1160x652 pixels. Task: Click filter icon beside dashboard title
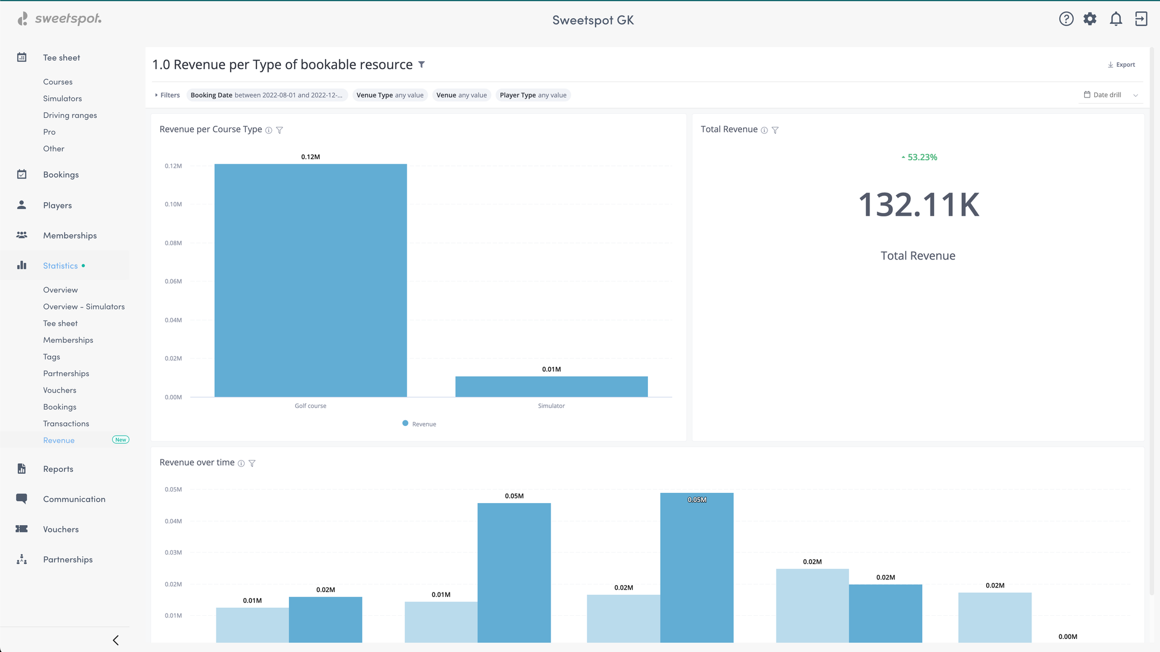point(421,65)
